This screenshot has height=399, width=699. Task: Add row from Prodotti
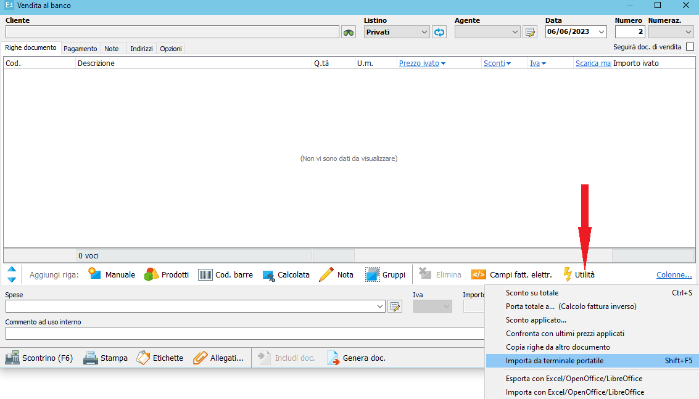(x=167, y=274)
